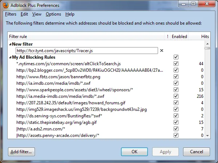Screen dimensions: 218x163
Task: Disable the sparkpeople.com sponsors filter
Action: pos(176,90)
